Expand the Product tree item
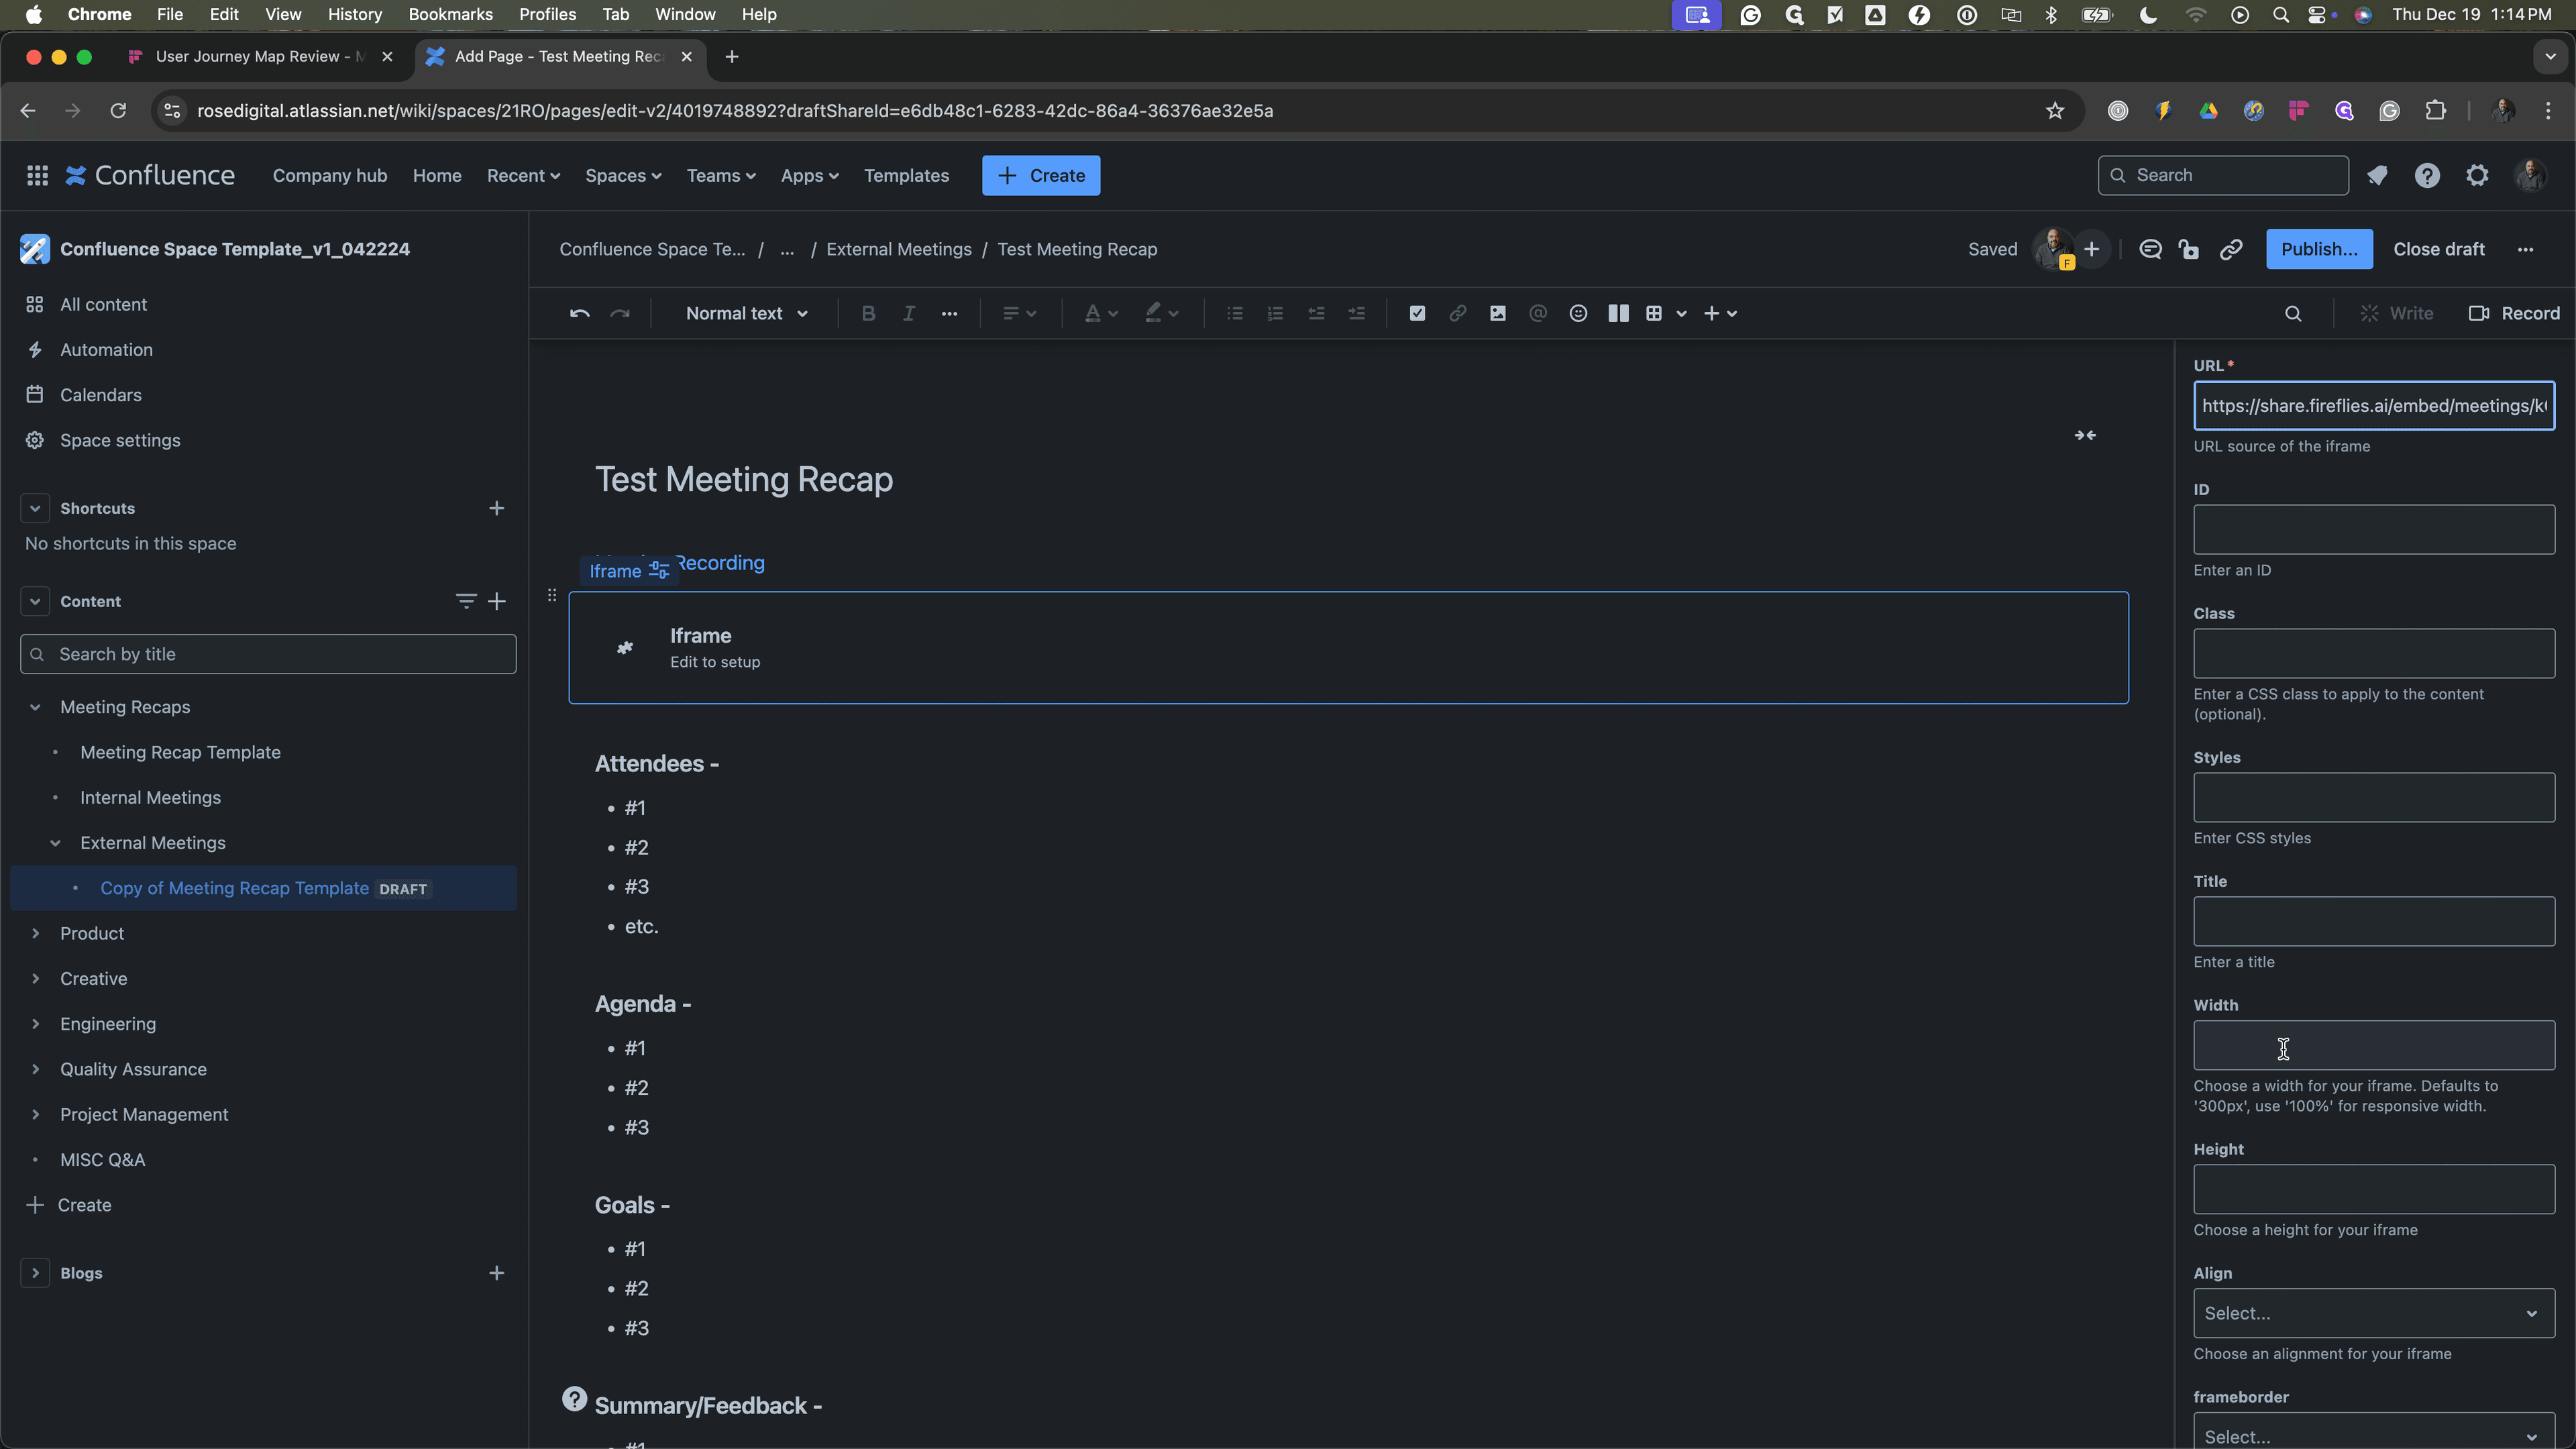 coord(35,933)
